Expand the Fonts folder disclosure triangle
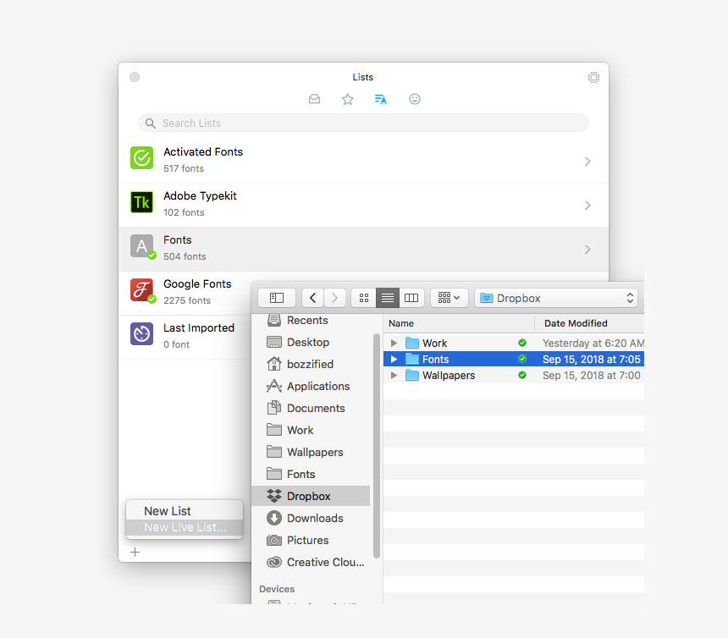 tap(394, 359)
